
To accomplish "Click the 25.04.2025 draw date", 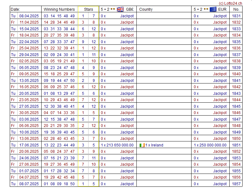I will click(x=29, y=48).
